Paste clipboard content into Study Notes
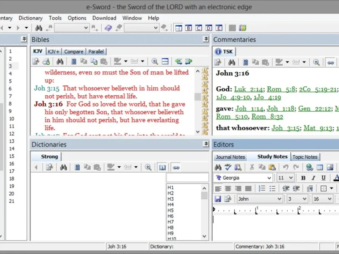 (x=272, y=167)
